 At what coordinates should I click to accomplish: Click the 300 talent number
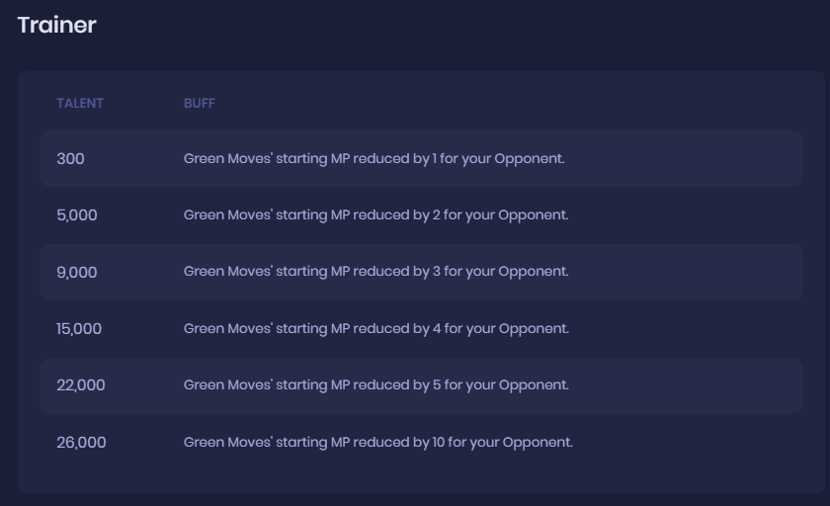70,159
